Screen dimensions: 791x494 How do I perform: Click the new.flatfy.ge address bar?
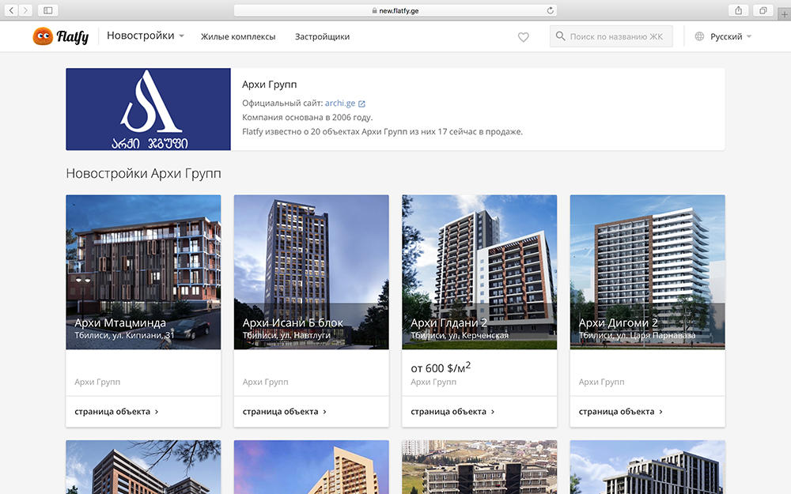pos(395,10)
